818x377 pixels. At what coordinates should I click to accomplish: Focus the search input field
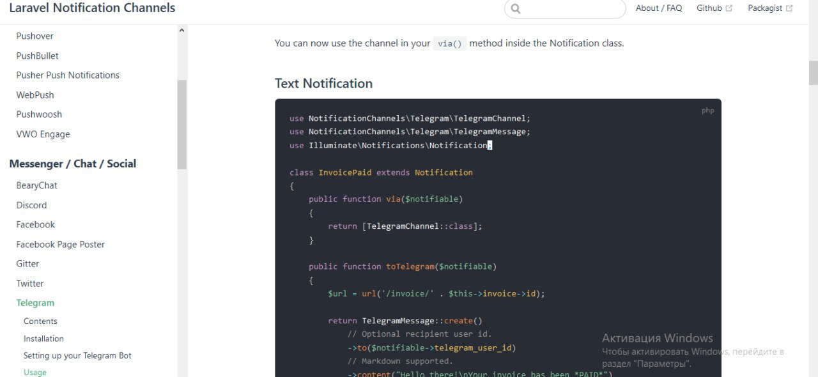pos(565,9)
